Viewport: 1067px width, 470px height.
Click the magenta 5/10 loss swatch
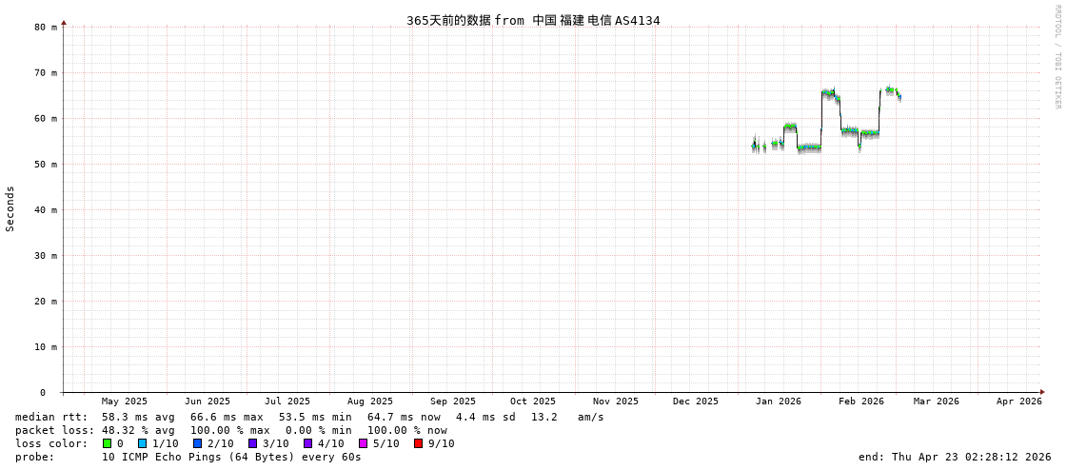364,443
